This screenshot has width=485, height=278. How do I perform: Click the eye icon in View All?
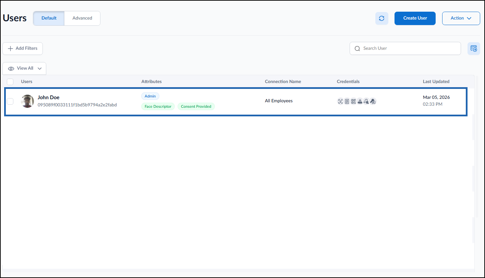point(11,69)
